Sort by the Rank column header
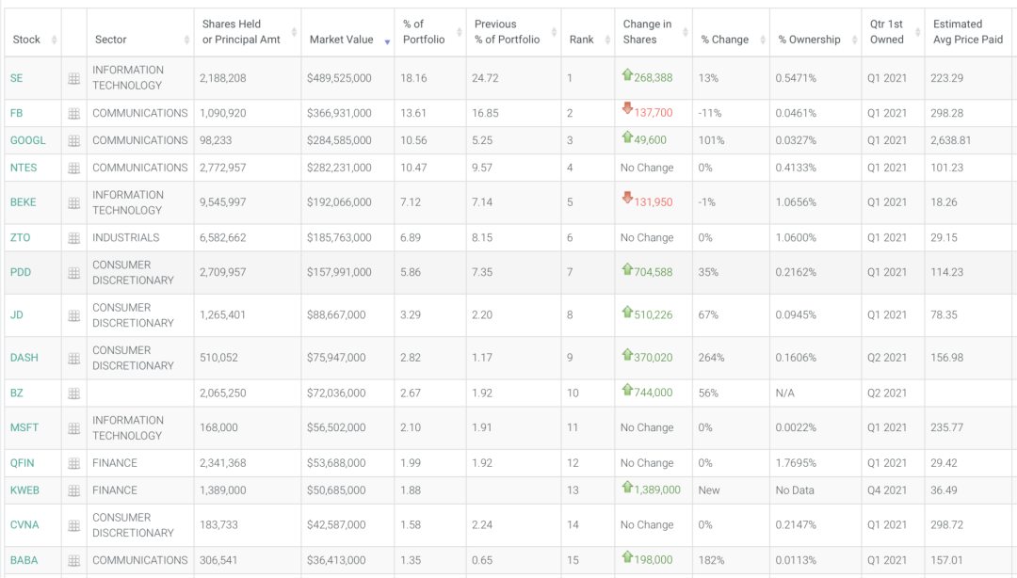 click(x=581, y=40)
